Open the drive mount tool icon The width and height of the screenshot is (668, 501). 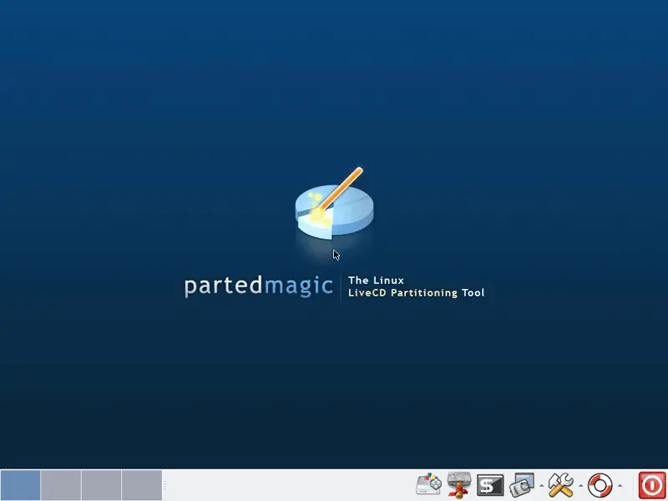[458, 485]
